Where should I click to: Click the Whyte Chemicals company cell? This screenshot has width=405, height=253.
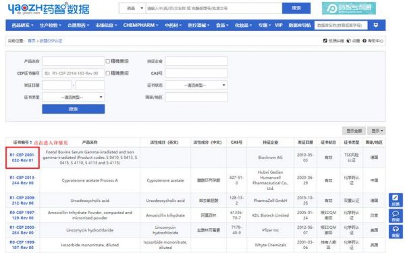point(271,245)
